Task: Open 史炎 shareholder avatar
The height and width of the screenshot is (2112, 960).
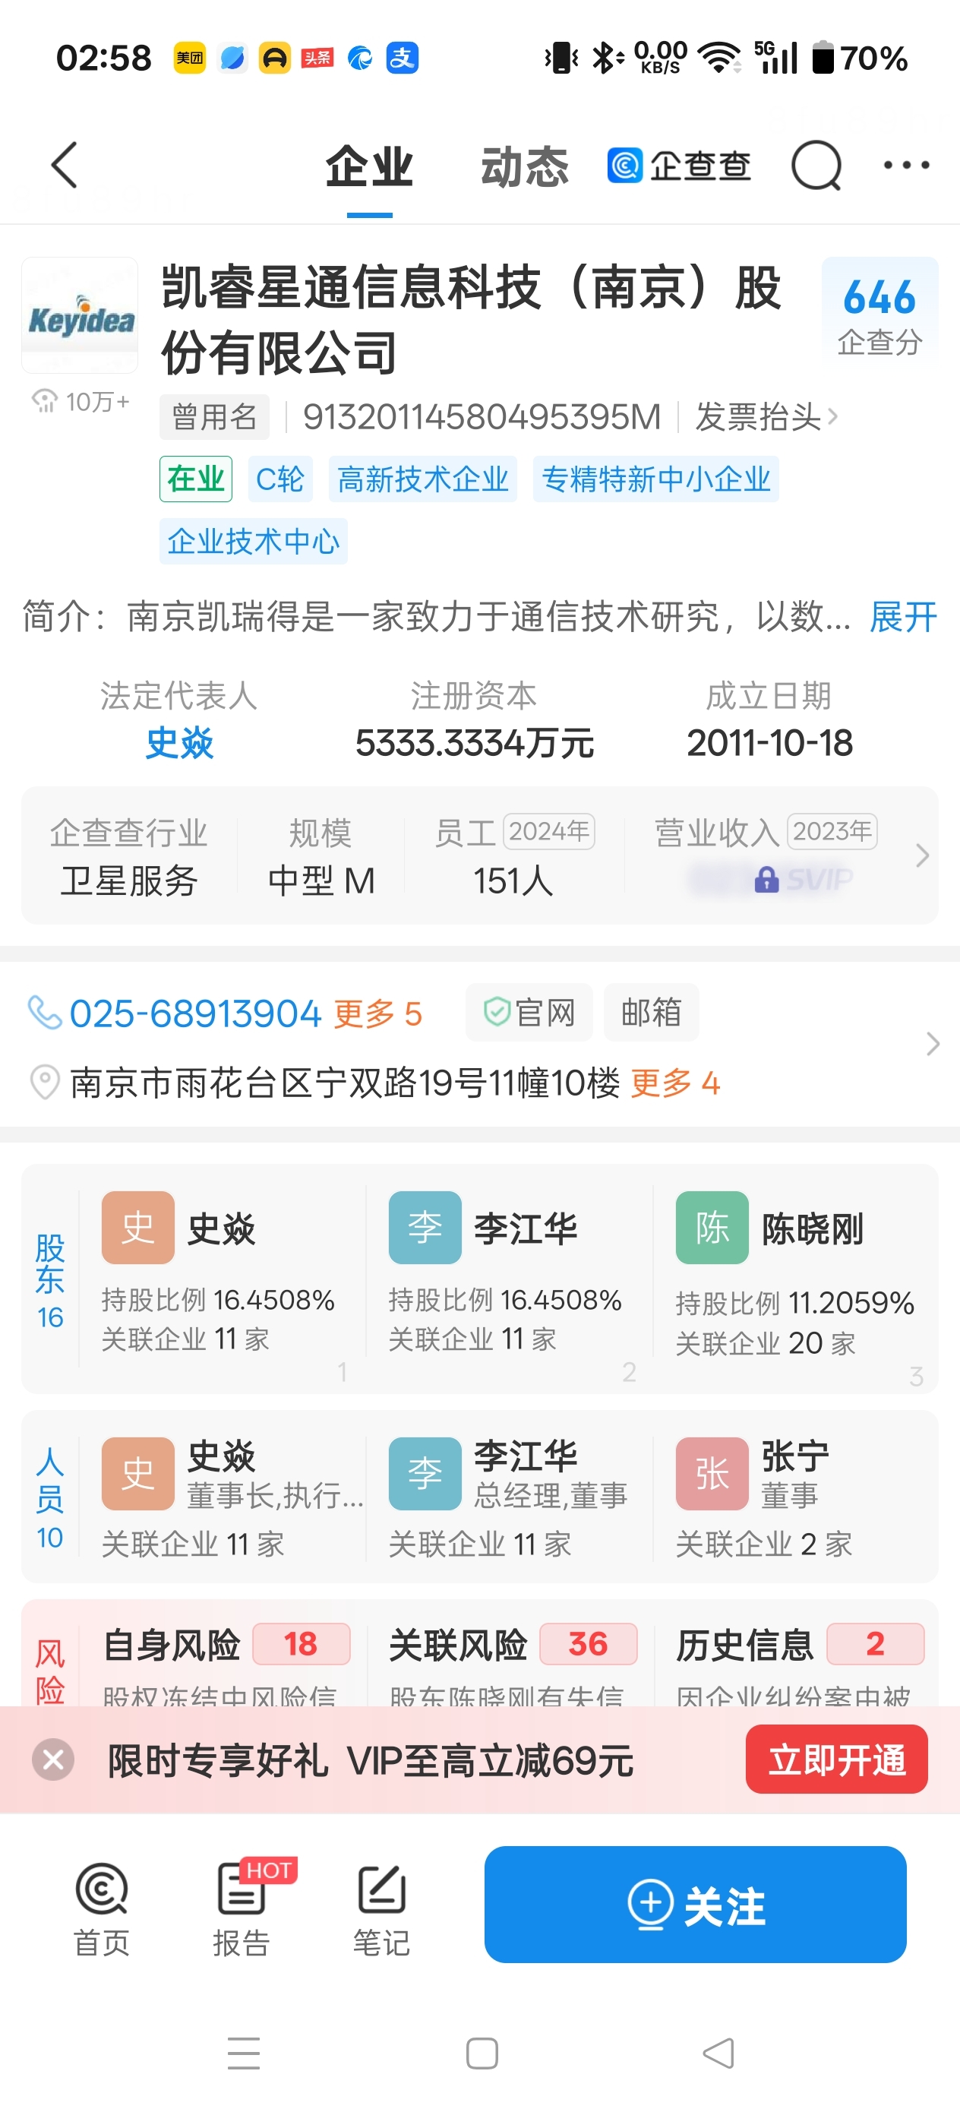Action: pyautogui.click(x=137, y=1228)
